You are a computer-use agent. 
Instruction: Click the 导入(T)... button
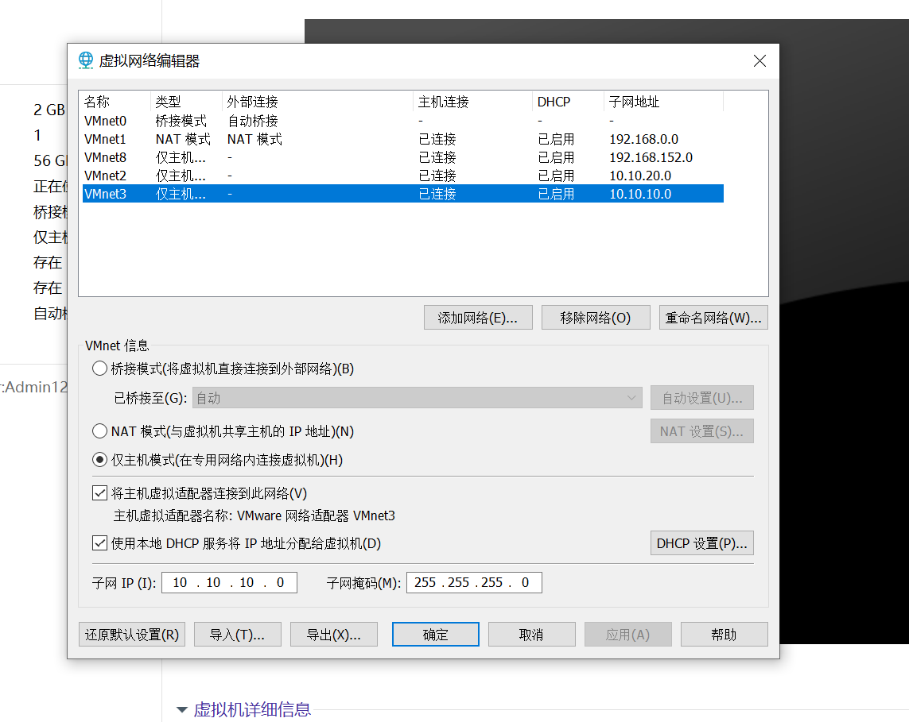(x=237, y=635)
